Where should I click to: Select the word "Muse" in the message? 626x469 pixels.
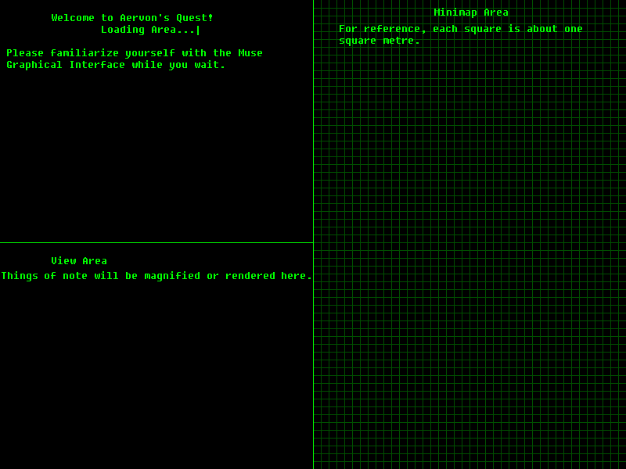coord(250,53)
